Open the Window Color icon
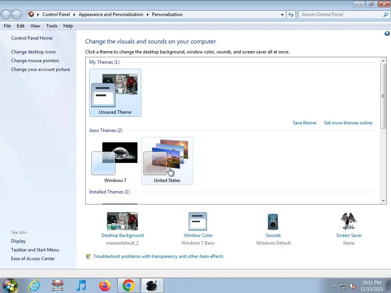This screenshot has width=391, height=293. click(198, 221)
